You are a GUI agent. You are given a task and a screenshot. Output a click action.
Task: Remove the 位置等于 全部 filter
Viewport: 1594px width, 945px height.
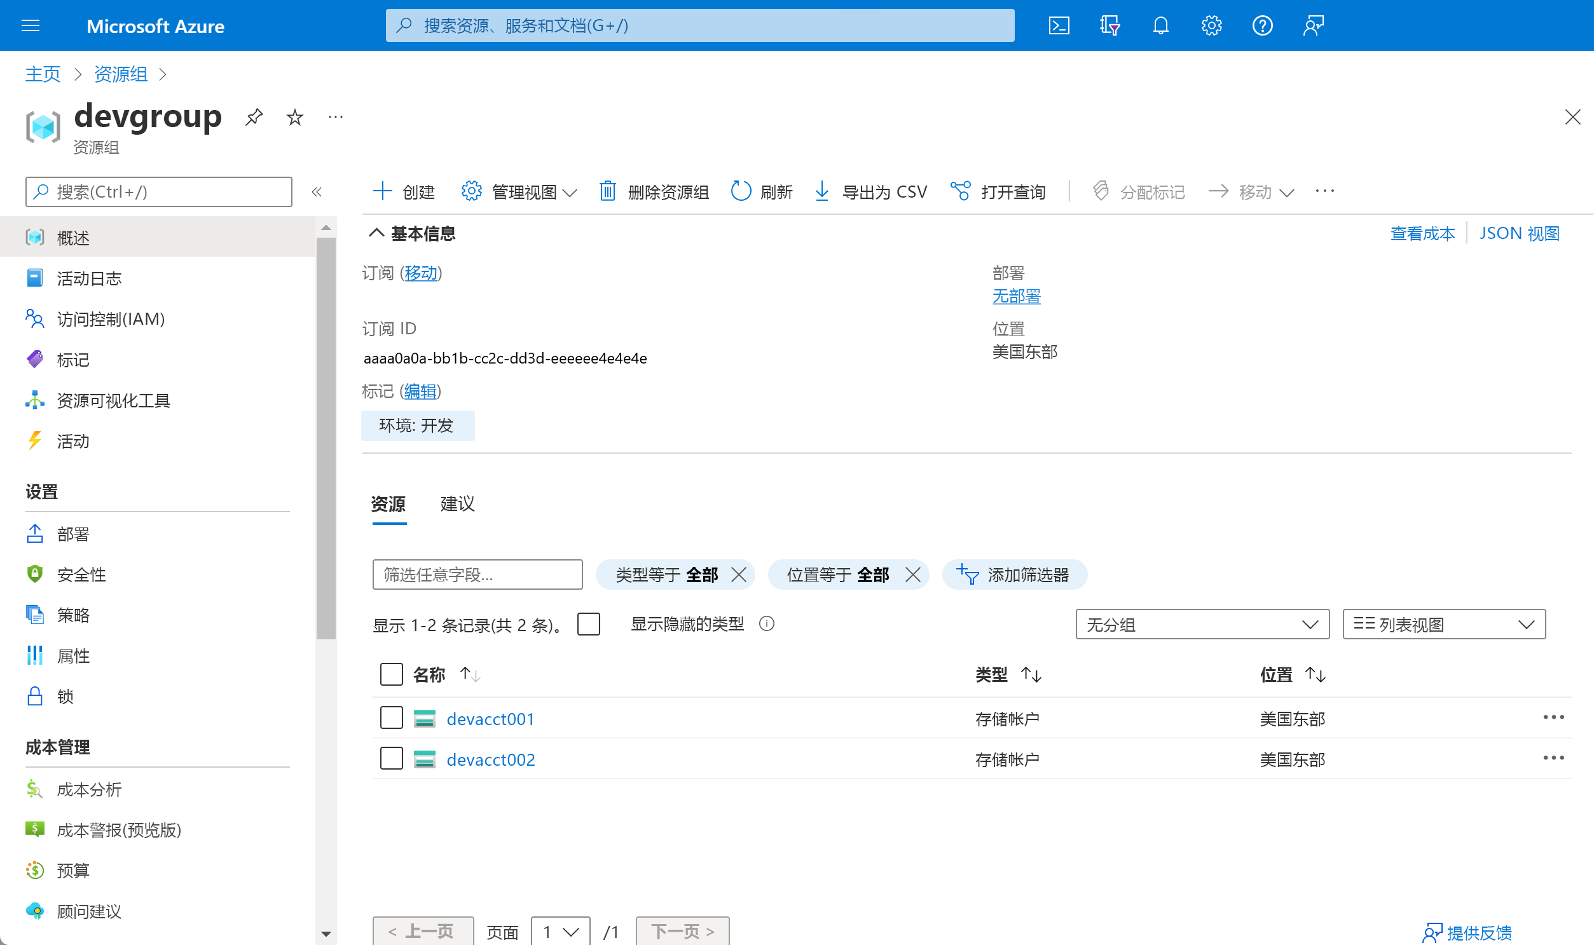pyautogui.click(x=913, y=575)
